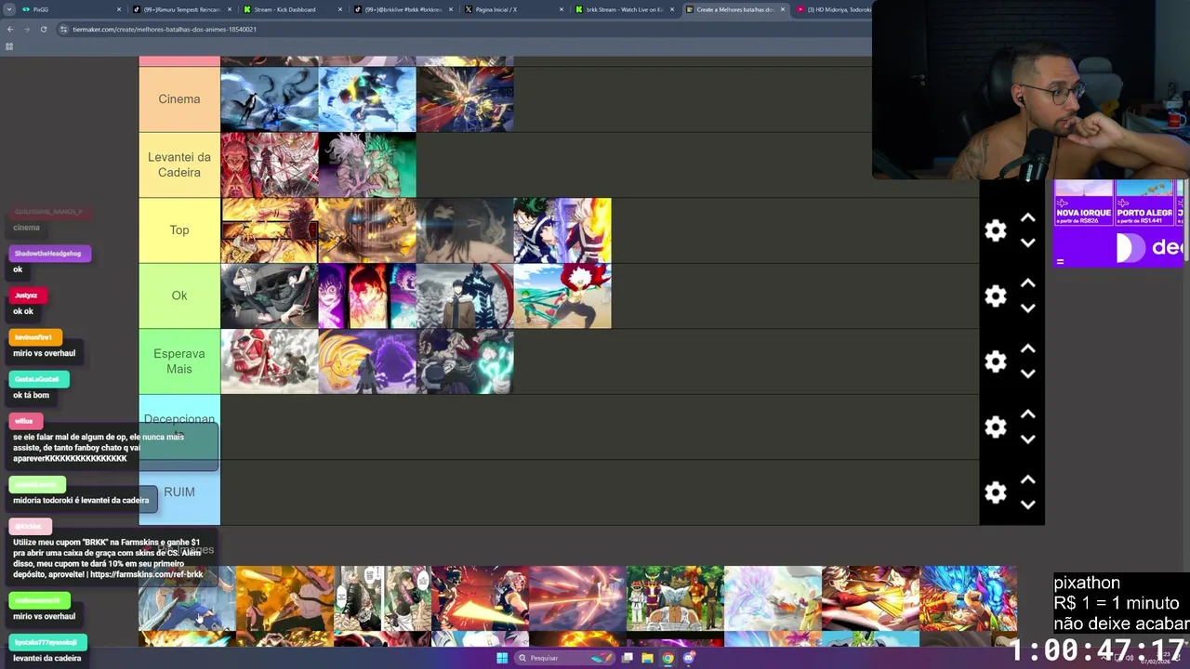Switch to HD Midoriya, Todoroki YouTube tab
This screenshot has width=1190, height=669.
(834, 9)
